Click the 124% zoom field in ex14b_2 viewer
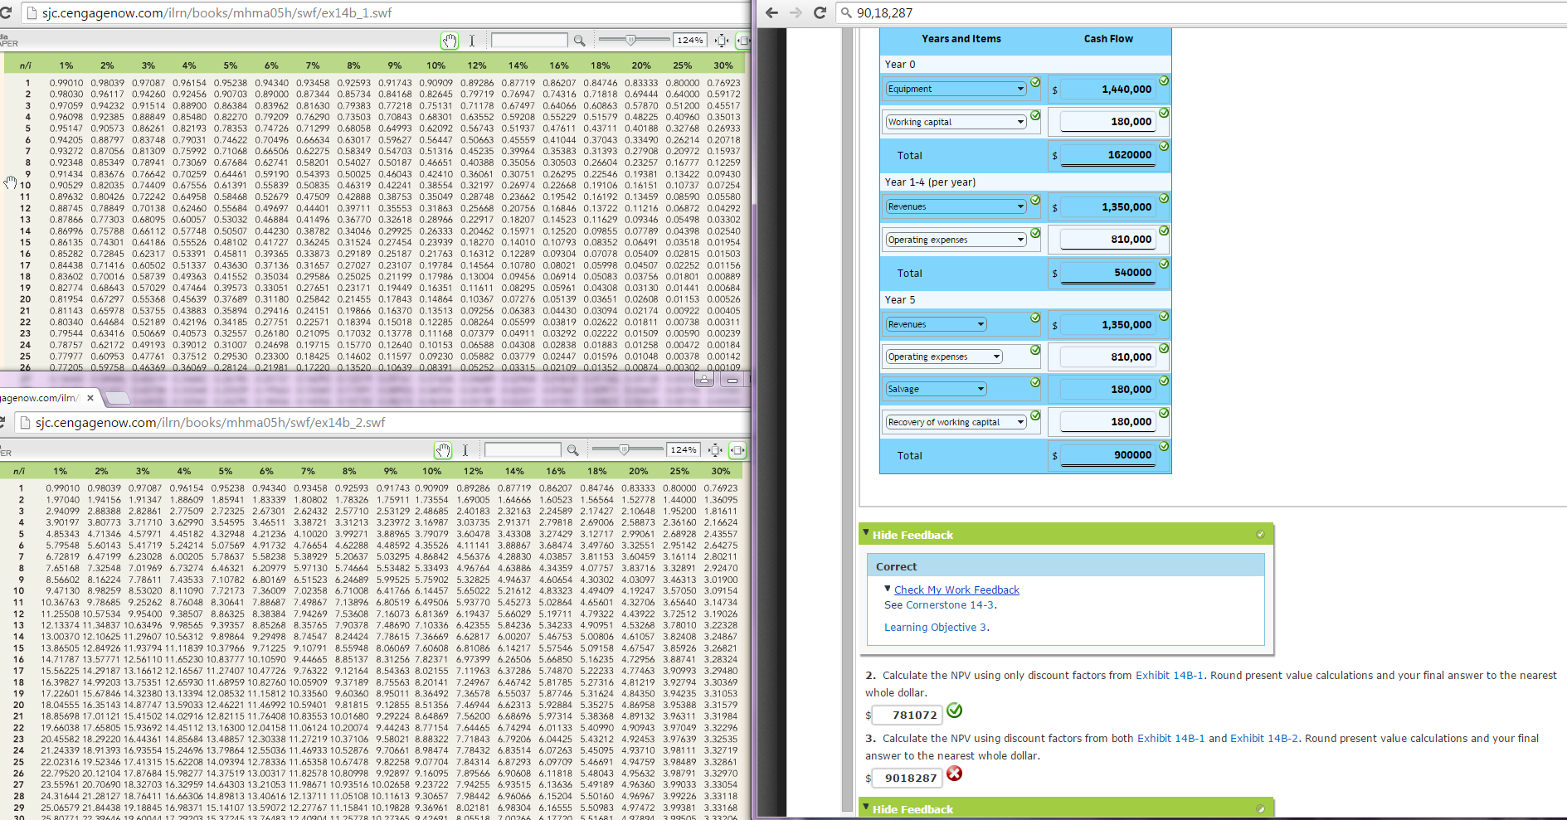This screenshot has width=1567, height=820. pyautogui.click(x=684, y=449)
